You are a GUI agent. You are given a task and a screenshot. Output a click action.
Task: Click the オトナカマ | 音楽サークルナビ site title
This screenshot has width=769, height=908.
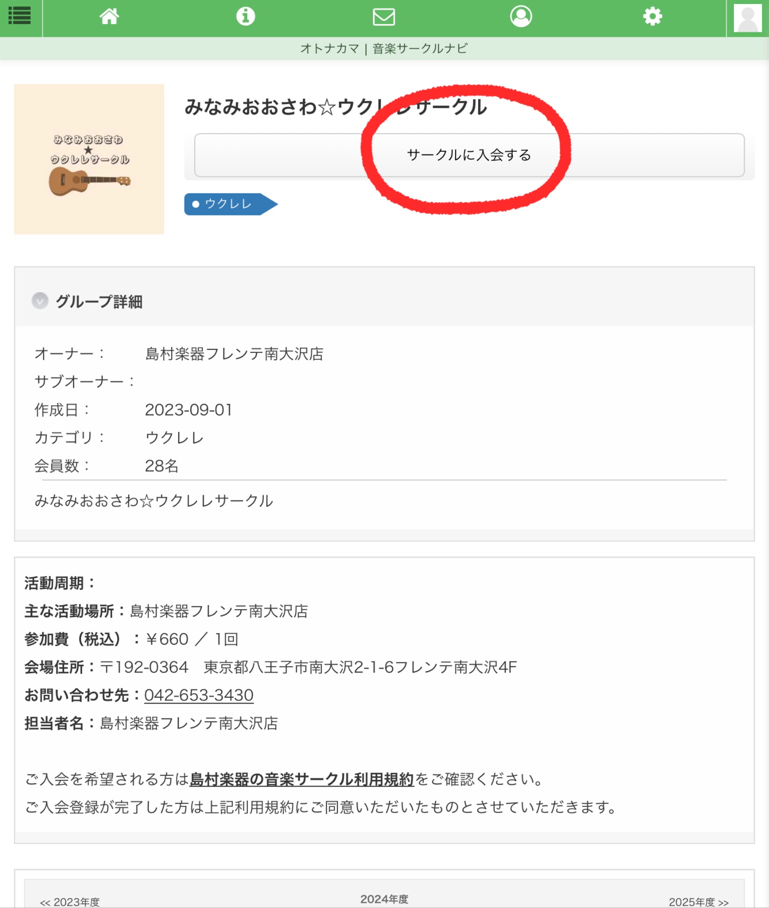pyautogui.click(x=384, y=49)
